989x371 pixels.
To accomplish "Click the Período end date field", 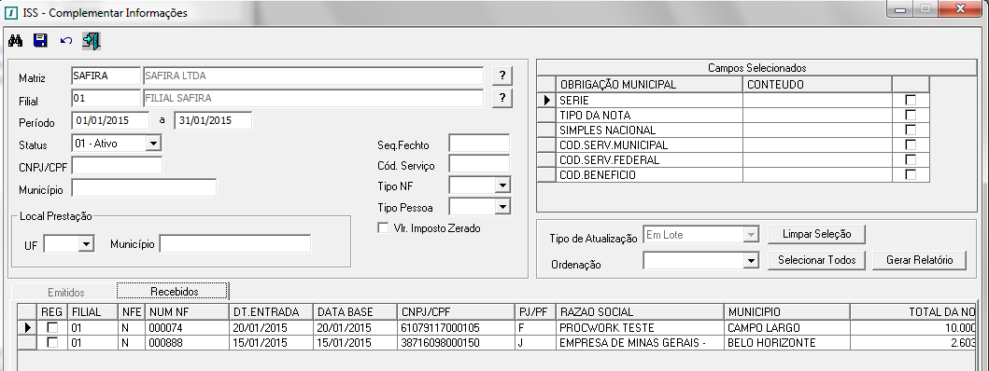I will tap(213, 120).
